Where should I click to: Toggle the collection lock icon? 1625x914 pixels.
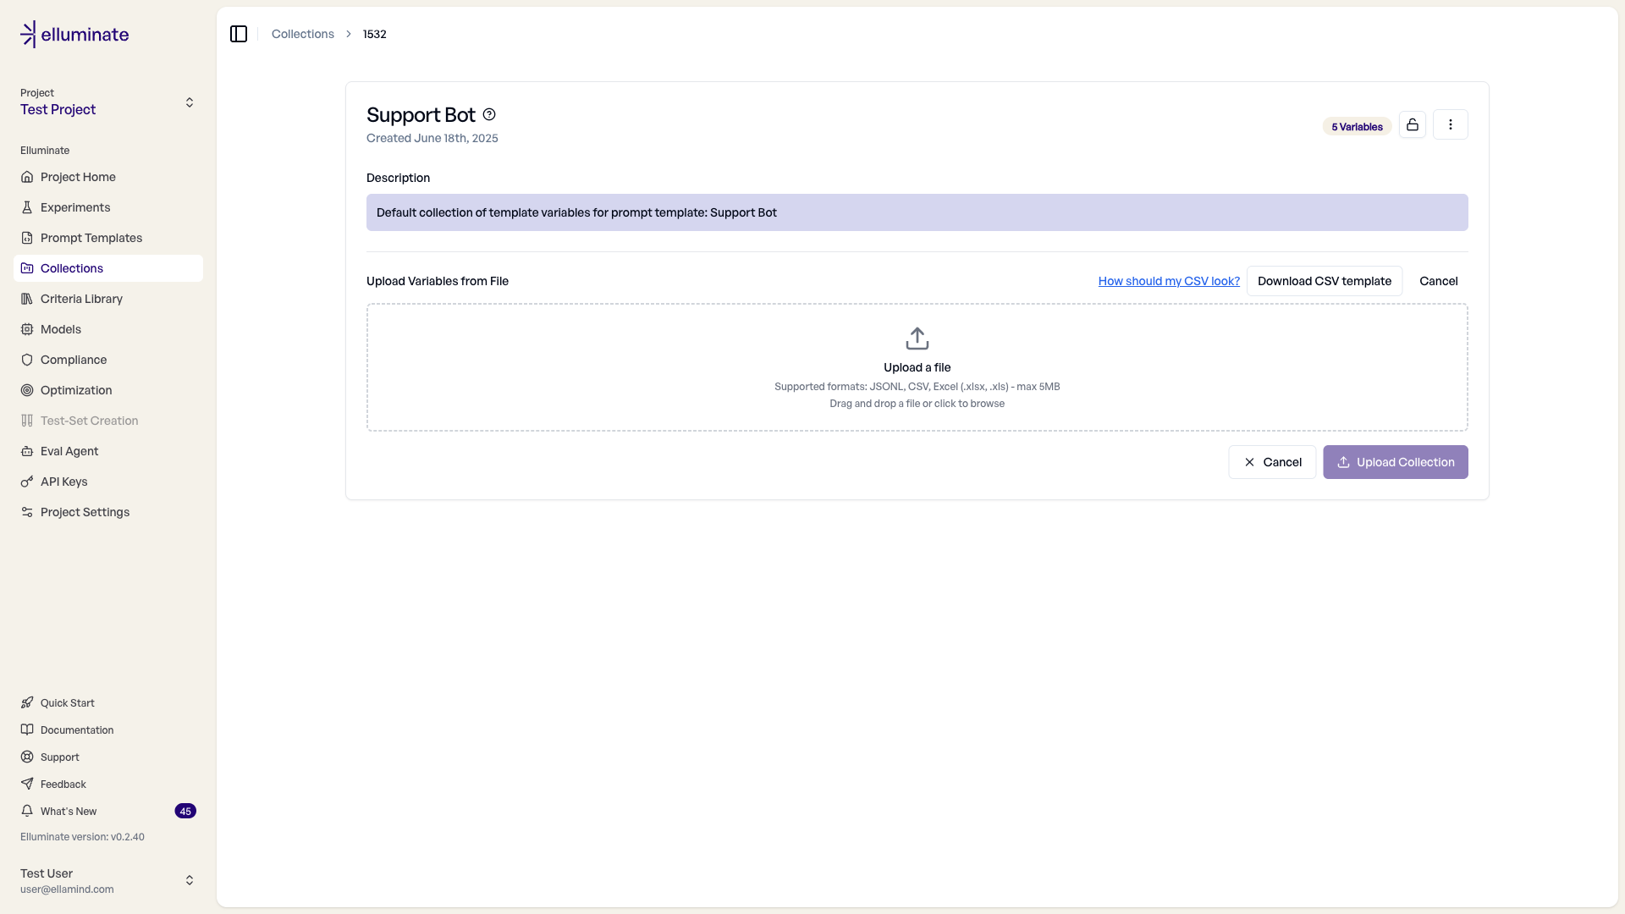pyautogui.click(x=1412, y=124)
